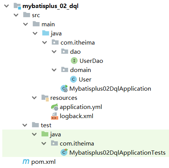Click the Mybatisplus02DqlApplicationTests class icon
The height and width of the screenshot is (168, 169).
click(64, 152)
